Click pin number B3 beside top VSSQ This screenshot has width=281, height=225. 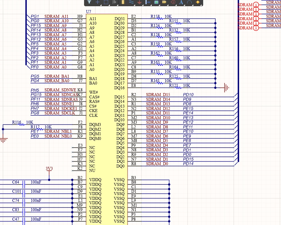tap(134, 178)
